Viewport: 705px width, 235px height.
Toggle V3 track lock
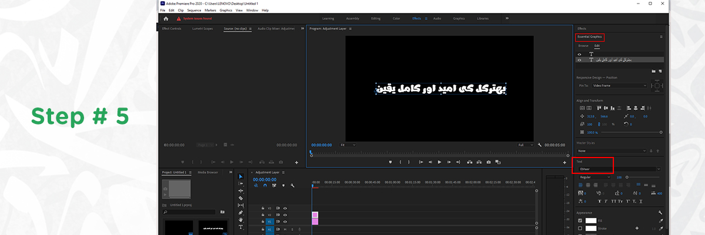click(x=263, y=208)
